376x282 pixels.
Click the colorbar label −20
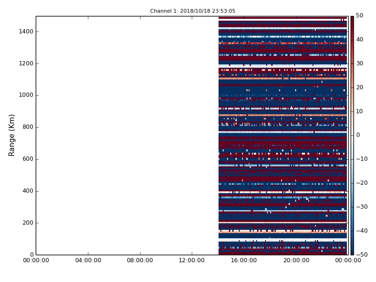pos(362,183)
